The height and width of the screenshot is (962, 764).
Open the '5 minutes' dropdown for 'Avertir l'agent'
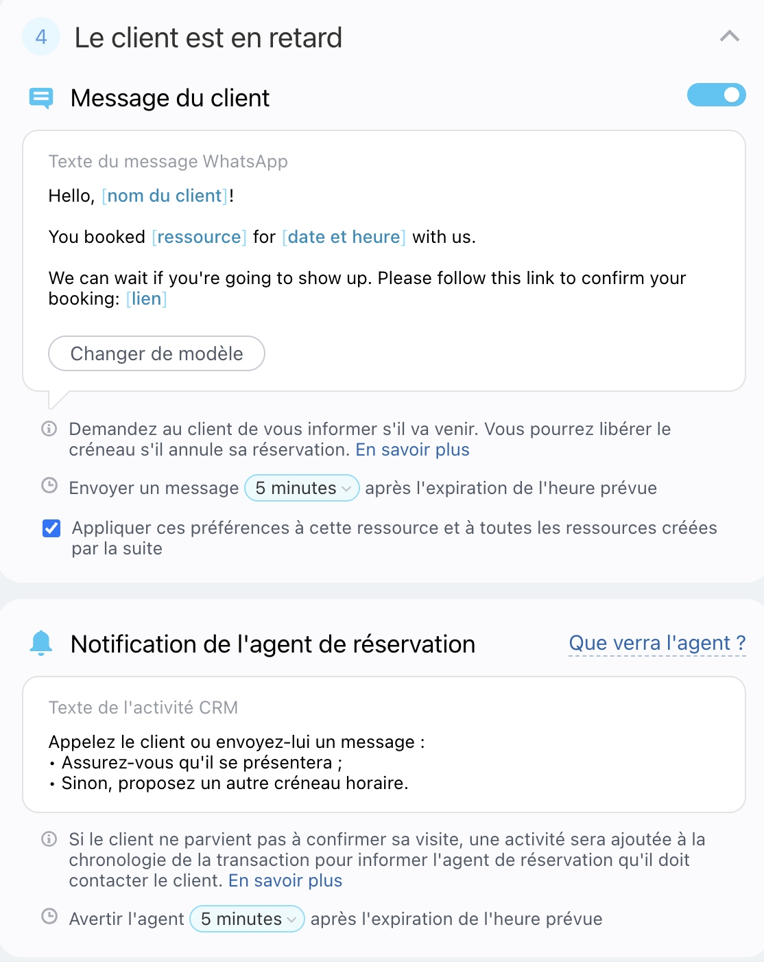[247, 919]
